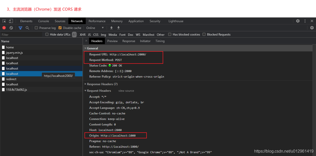The width and height of the screenshot is (316, 156).
Task: Filter requests by WS type
Action: 138,35
